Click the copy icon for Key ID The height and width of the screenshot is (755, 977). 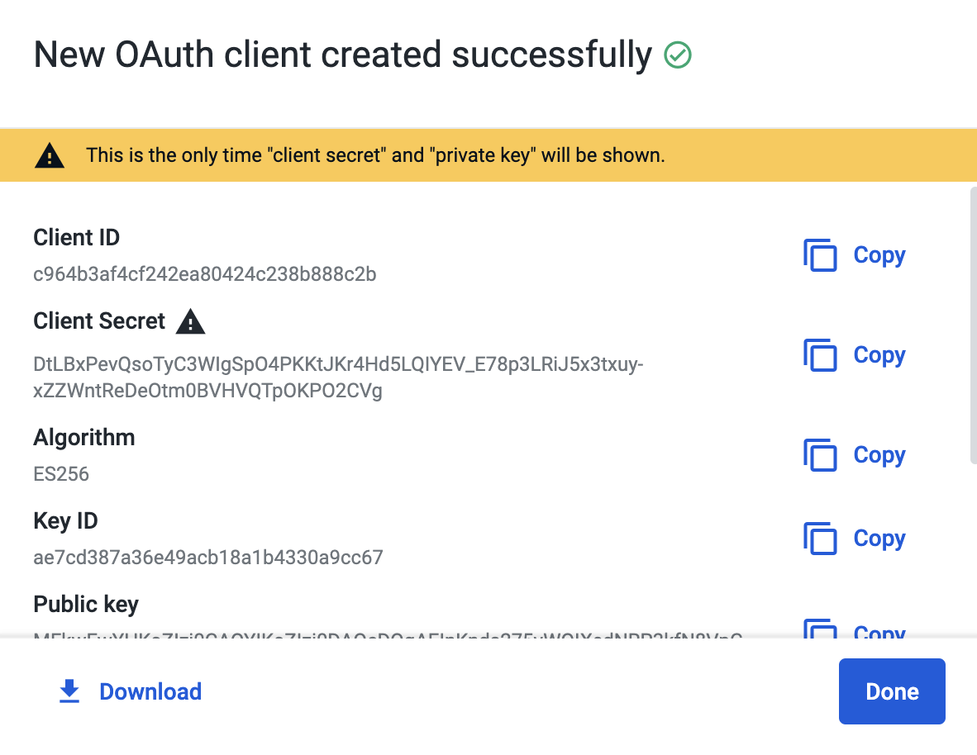tap(820, 539)
